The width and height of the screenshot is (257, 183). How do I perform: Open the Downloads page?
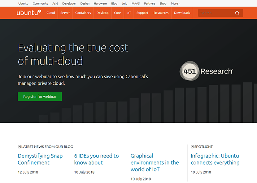point(182,13)
